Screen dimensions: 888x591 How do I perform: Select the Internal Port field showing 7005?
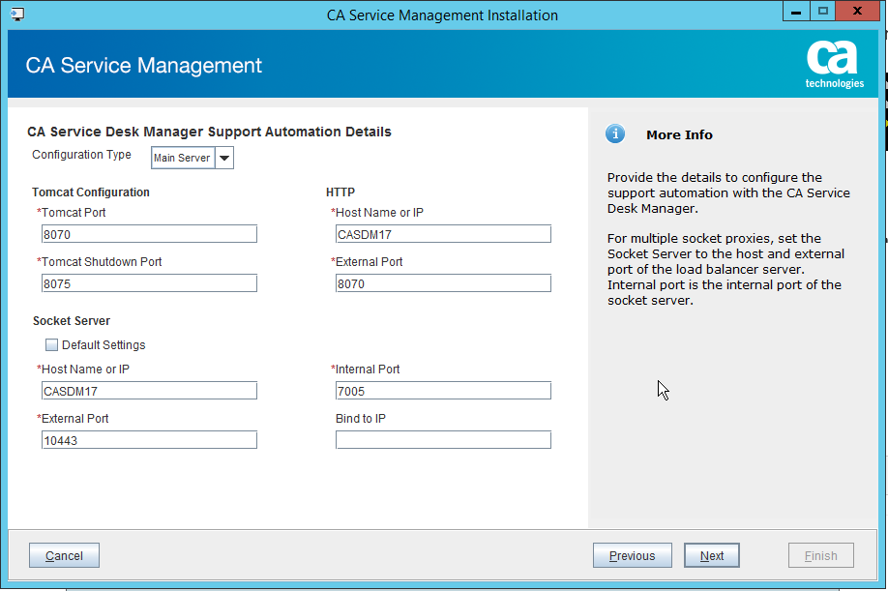443,390
